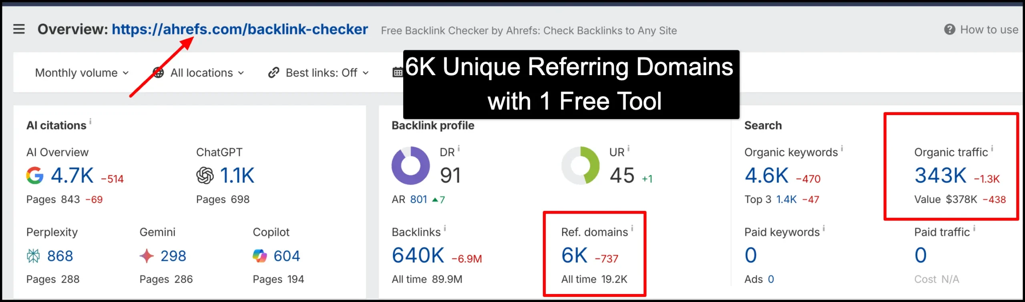1025x302 pixels.
Task: Click the Perplexity logo icon
Action: (33, 256)
